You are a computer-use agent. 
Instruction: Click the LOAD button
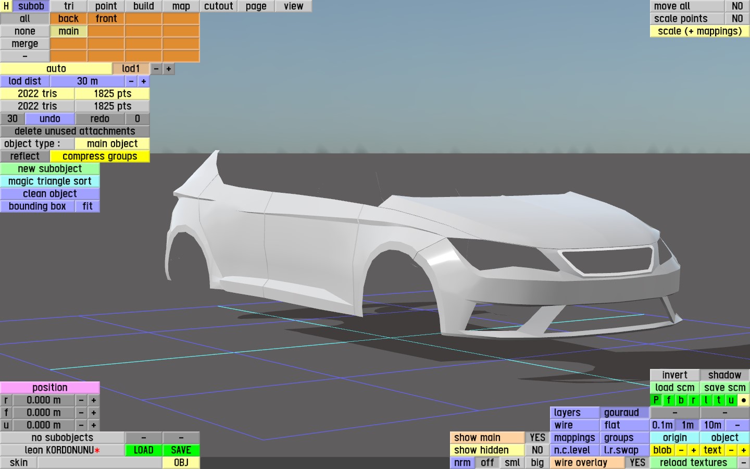click(x=144, y=450)
